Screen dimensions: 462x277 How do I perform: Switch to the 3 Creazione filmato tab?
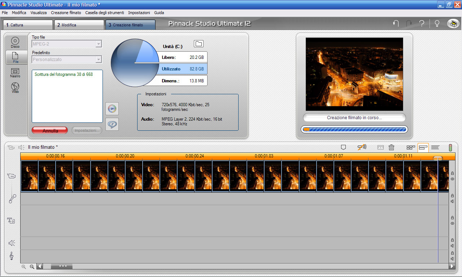[131, 25]
